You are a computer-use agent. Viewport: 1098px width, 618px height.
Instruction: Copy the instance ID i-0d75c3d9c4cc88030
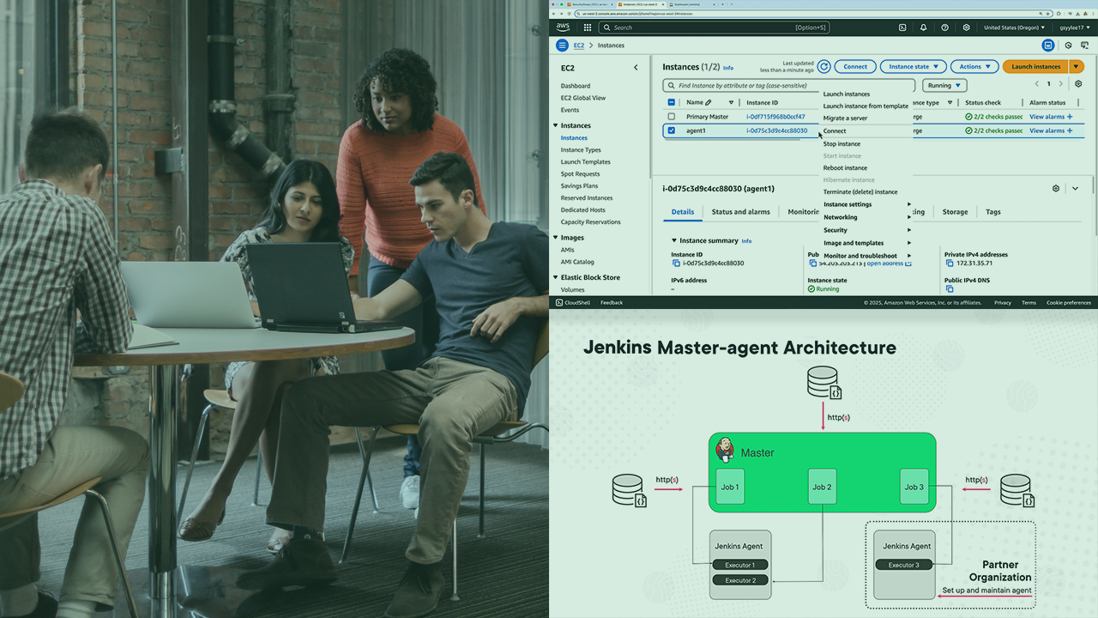676,264
